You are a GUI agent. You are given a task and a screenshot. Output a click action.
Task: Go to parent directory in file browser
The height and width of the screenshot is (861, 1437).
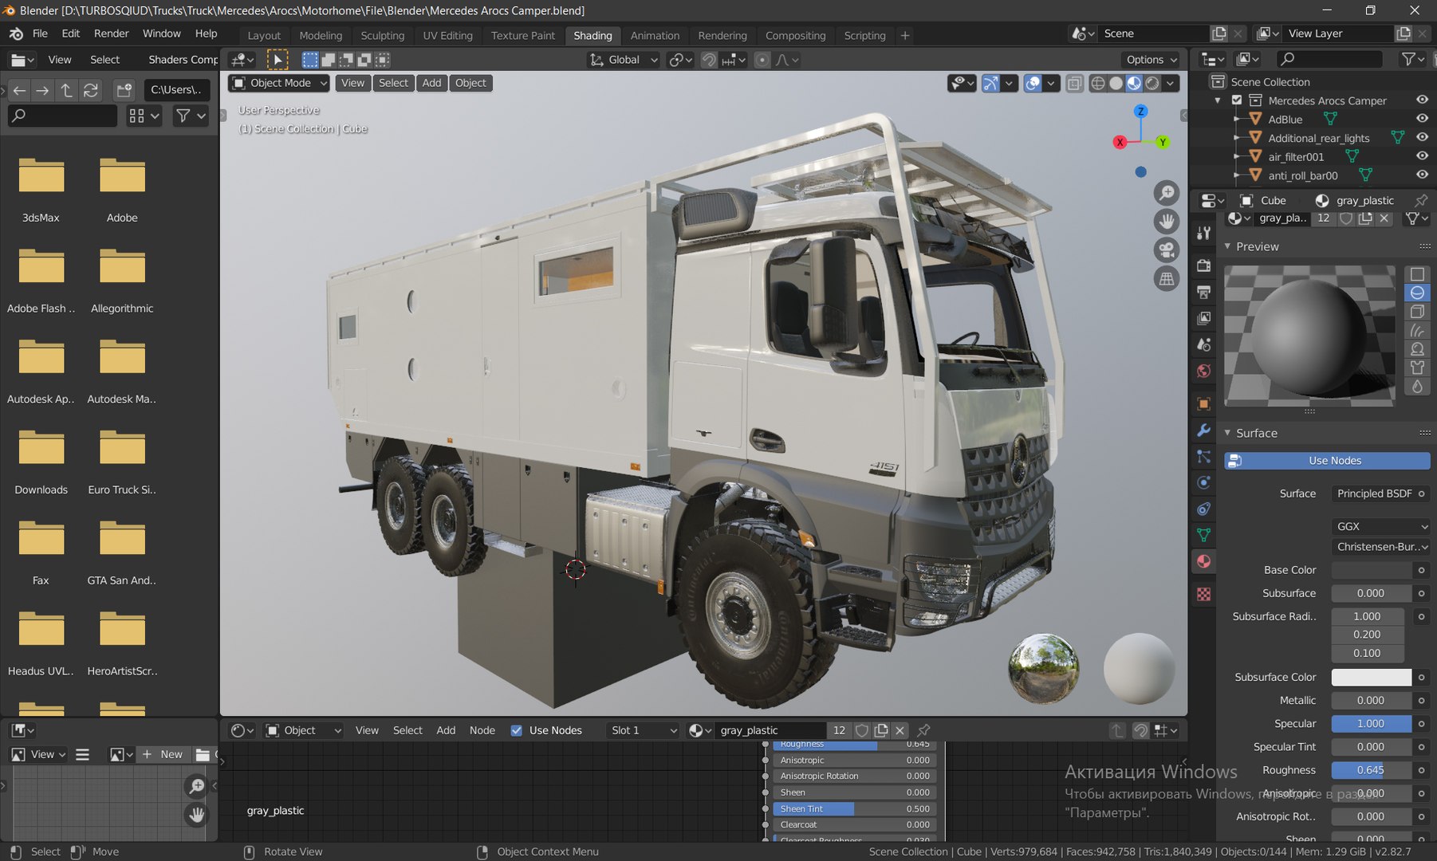point(67,90)
